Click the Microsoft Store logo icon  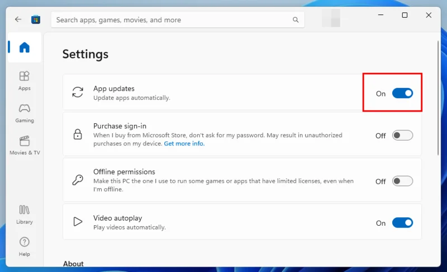pyautogui.click(x=36, y=20)
